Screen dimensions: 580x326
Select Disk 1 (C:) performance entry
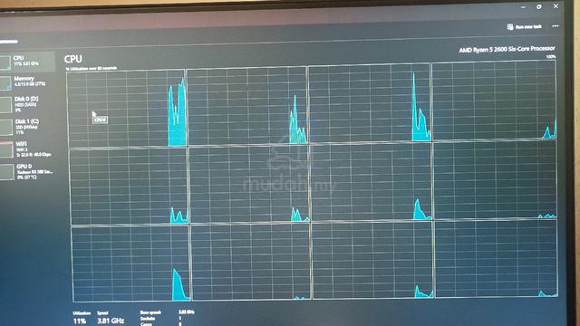[x=27, y=127]
